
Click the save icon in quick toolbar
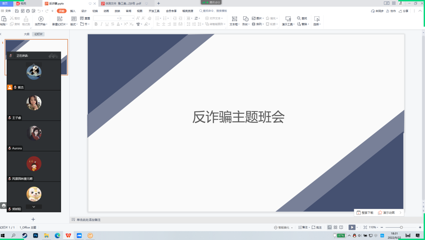click(x=17, y=11)
